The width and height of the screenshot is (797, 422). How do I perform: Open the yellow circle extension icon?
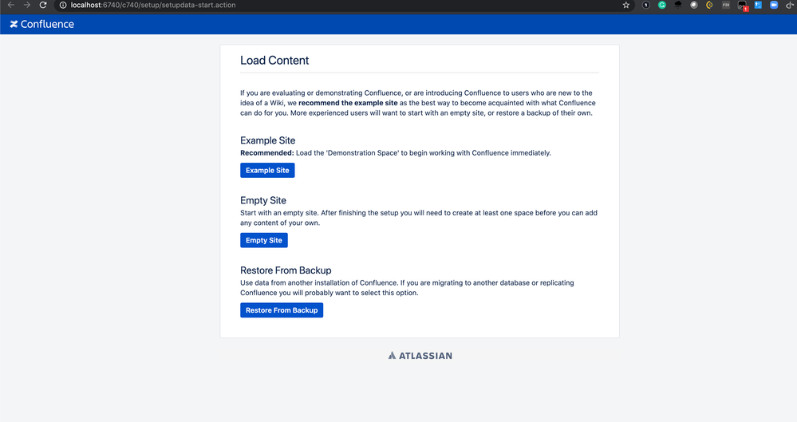(709, 5)
